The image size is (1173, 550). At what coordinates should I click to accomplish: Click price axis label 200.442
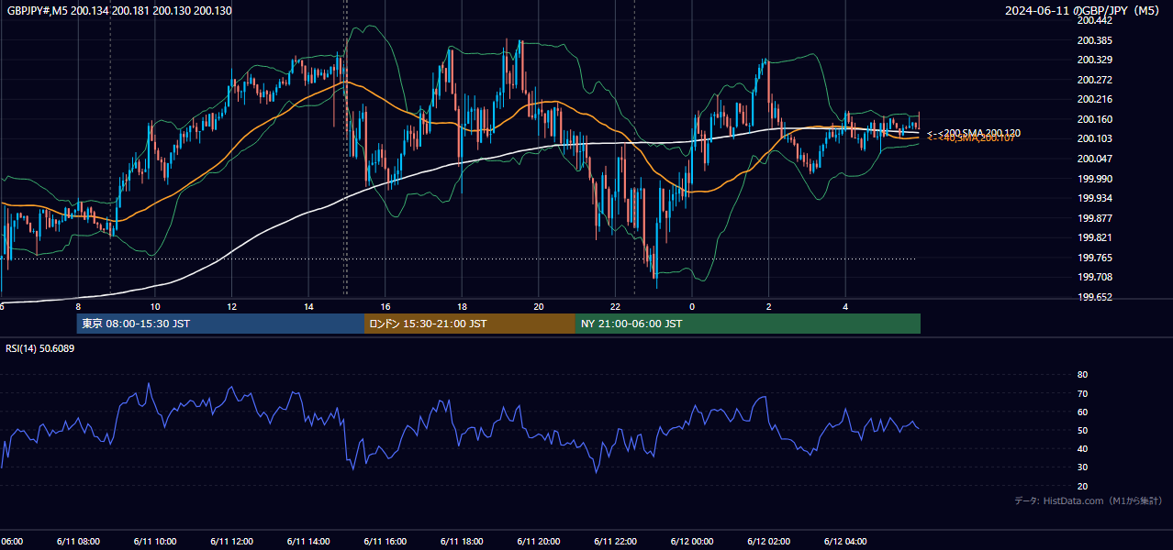coord(1094,20)
